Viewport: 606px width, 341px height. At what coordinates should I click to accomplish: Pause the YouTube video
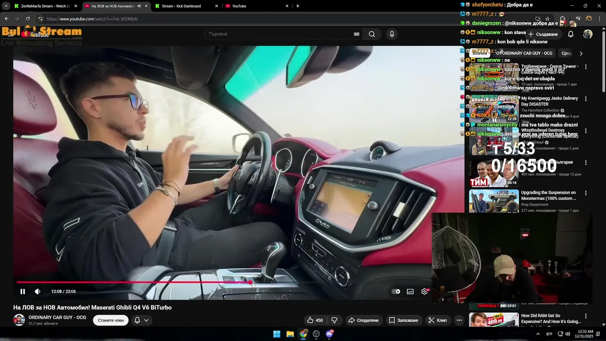[22, 291]
